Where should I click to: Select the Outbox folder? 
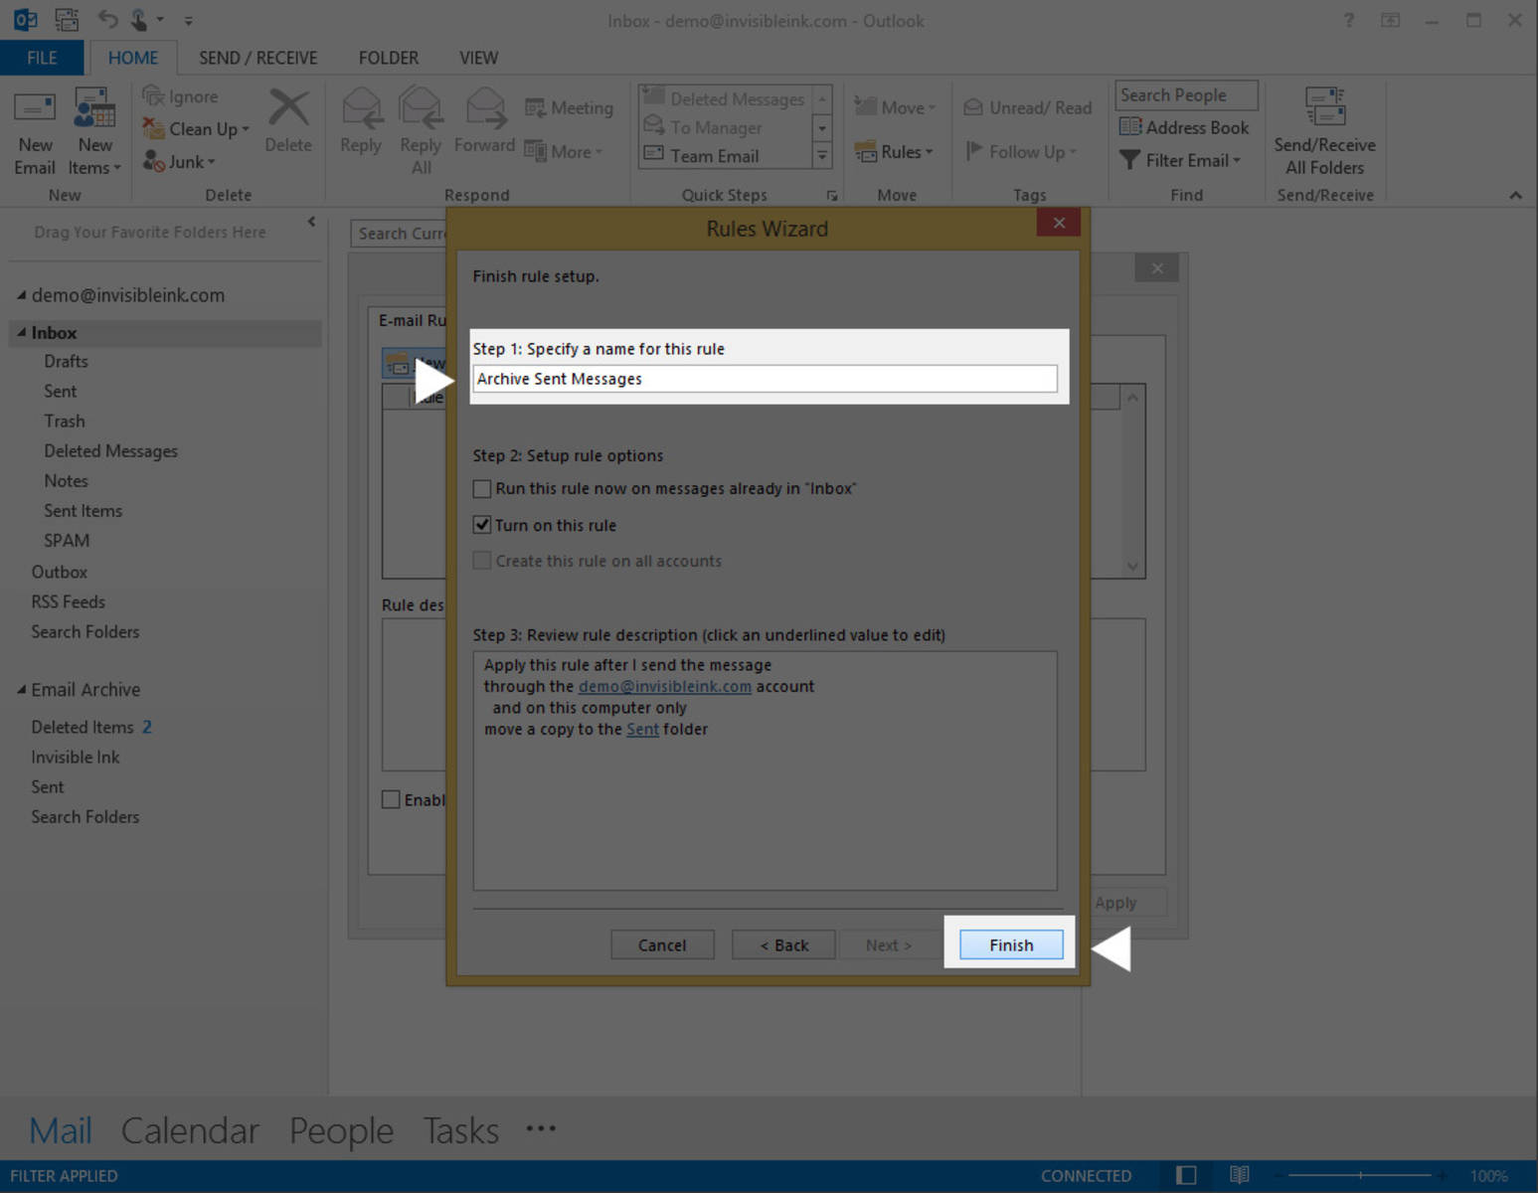pos(59,572)
